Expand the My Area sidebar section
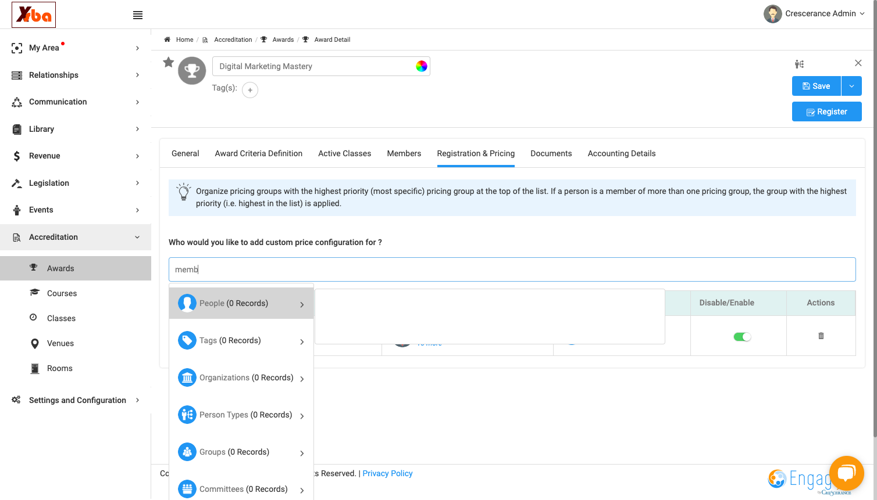 click(76, 48)
